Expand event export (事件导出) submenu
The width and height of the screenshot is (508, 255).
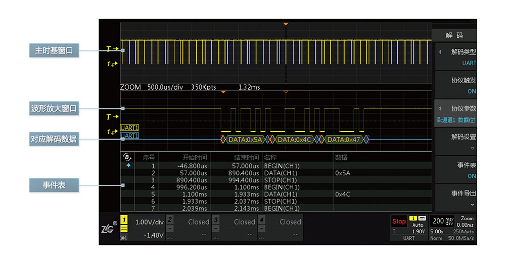click(455, 198)
